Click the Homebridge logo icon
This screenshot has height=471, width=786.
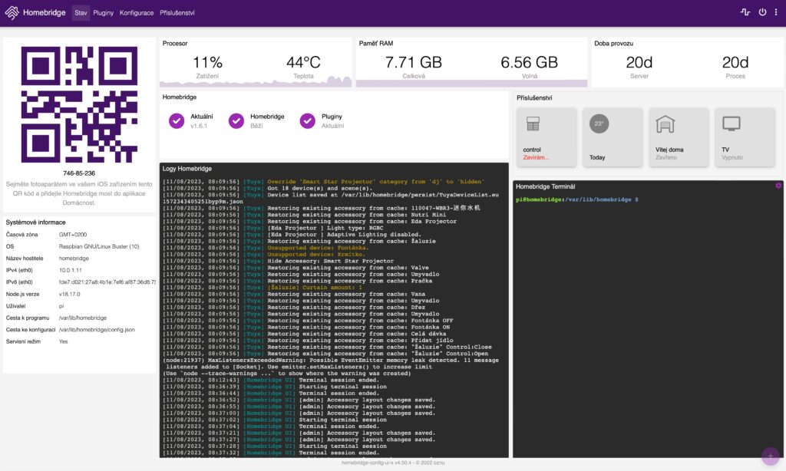(12, 13)
